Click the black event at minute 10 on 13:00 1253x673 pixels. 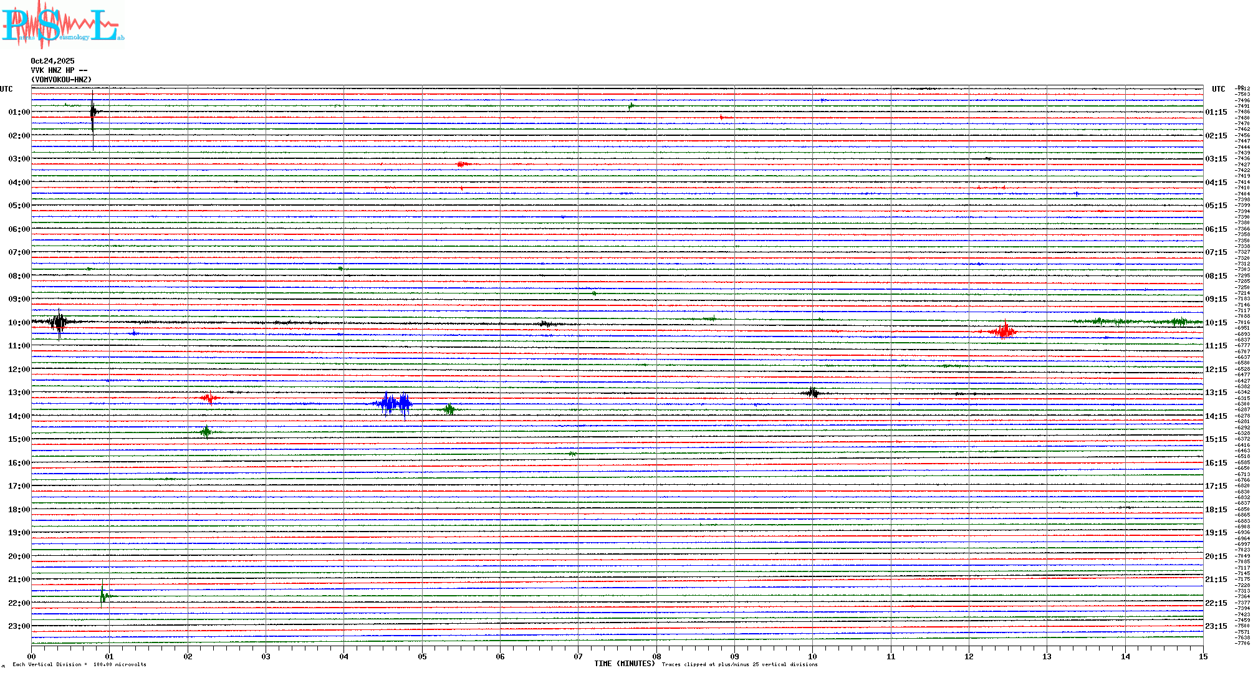pyautogui.click(x=812, y=393)
